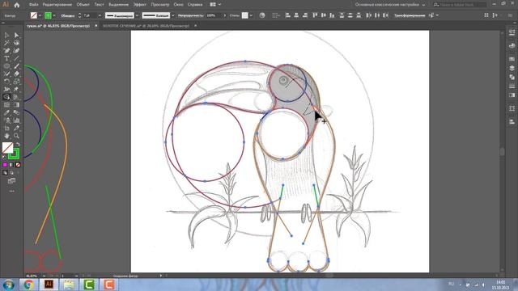Select the Rotate tool
Image resolution: width=518 pixels, height=291 pixels.
(x=6, y=82)
